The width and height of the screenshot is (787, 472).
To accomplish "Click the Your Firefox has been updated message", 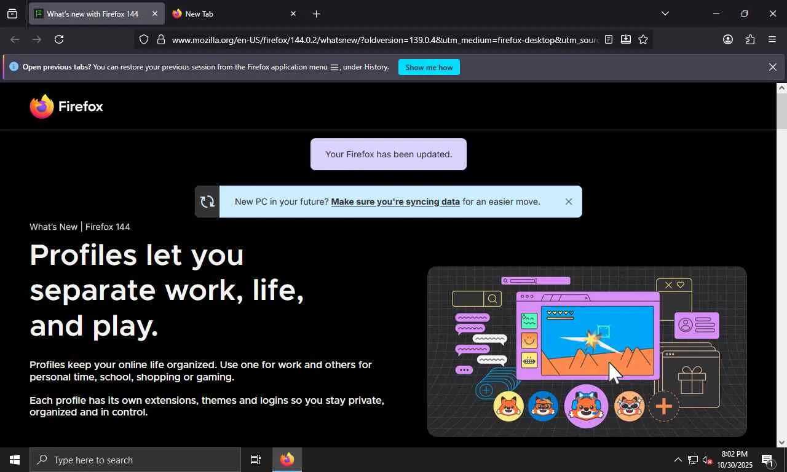I will tap(389, 154).
